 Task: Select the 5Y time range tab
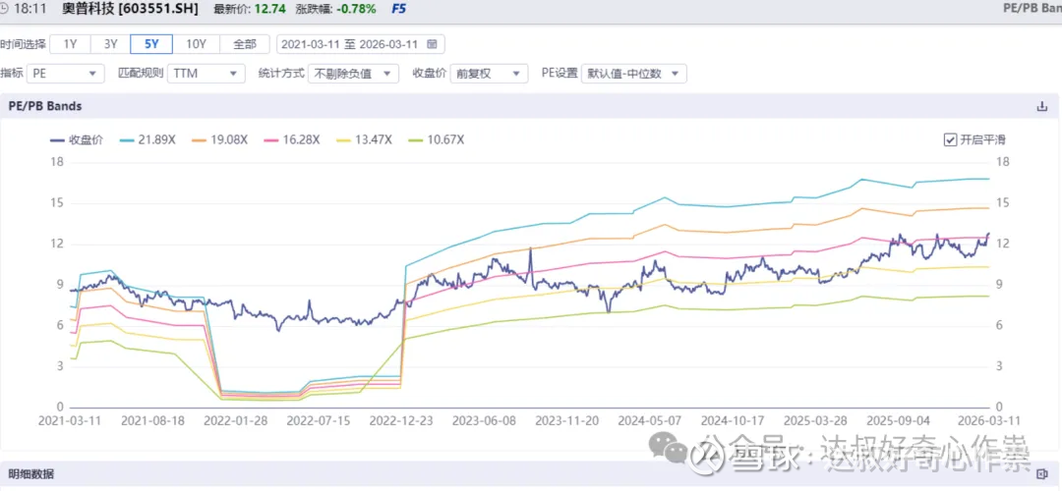point(151,44)
